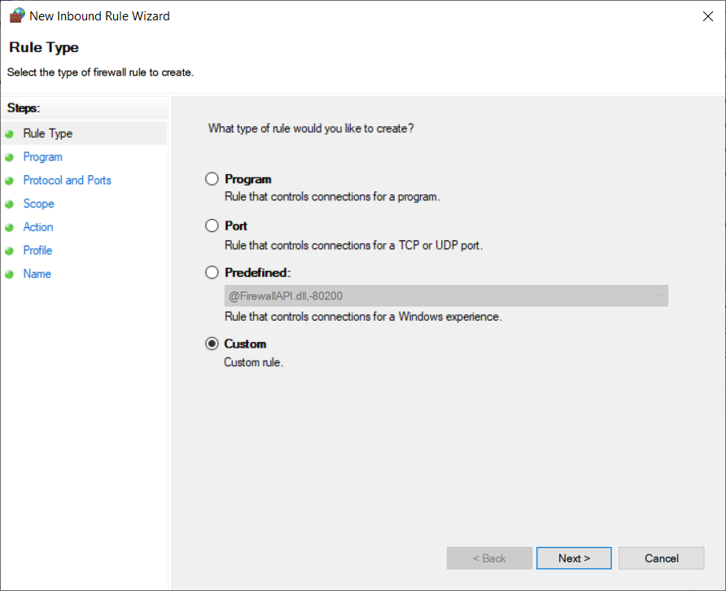Click green bullet beside Profile step
726x591 pixels.
click(10, 251)
